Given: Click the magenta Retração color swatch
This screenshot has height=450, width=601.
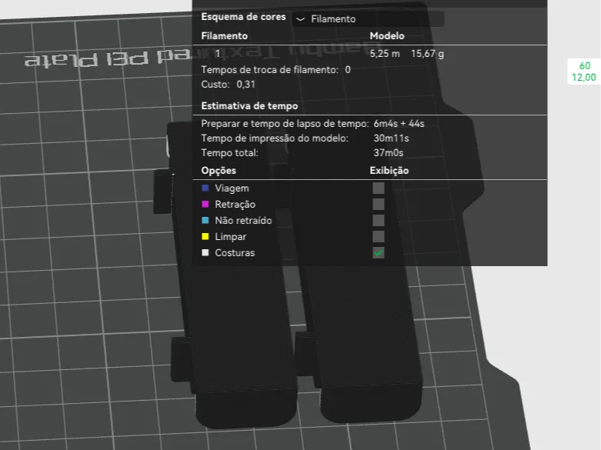Looking at the screenshot, I should click(205, 205).
